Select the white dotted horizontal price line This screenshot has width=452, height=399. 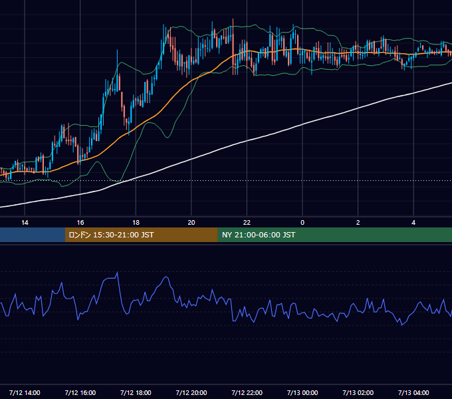(x=226, y=181)
